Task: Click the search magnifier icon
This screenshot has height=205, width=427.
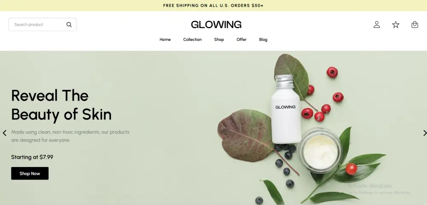Action: (x=69, y=24)
